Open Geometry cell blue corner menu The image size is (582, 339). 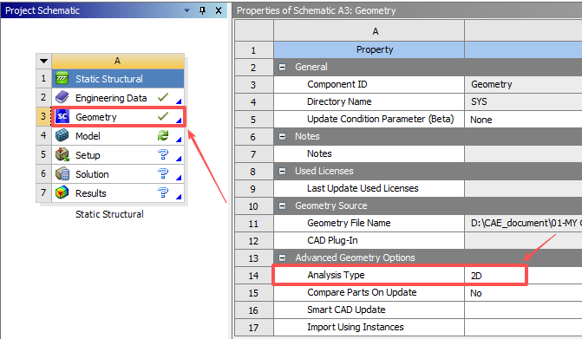click(179, 121)
